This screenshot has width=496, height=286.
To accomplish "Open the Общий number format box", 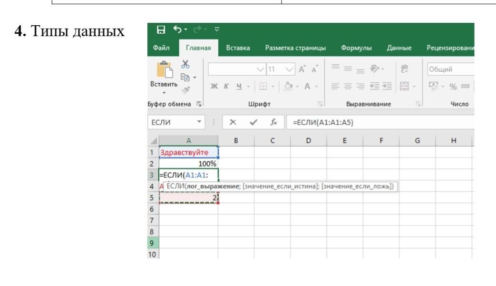I will coord(451,69).
